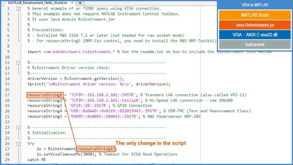The image size is (293, 165).
Task: Click the gray Instrument box
Action: [x=255, y=44]
